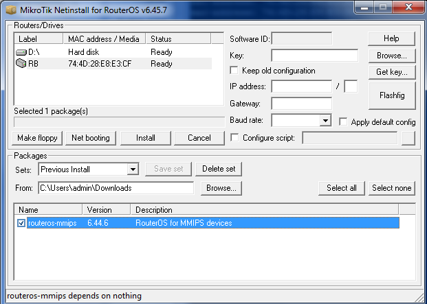Minimize the Netinstall window
The image size is (427, 304).
click(x=364, y=8)
